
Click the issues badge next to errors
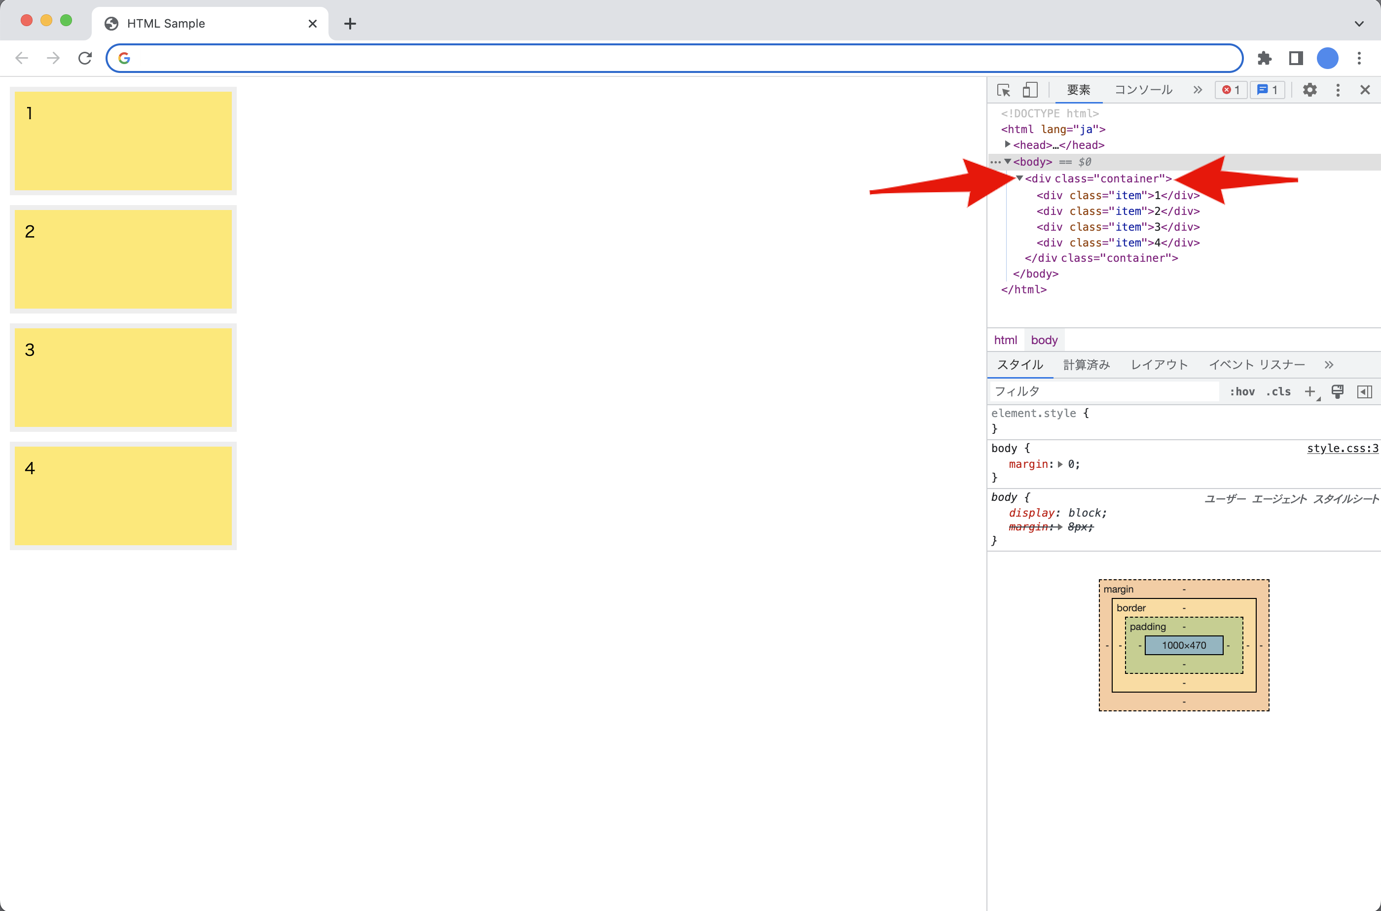point(1267,90)
